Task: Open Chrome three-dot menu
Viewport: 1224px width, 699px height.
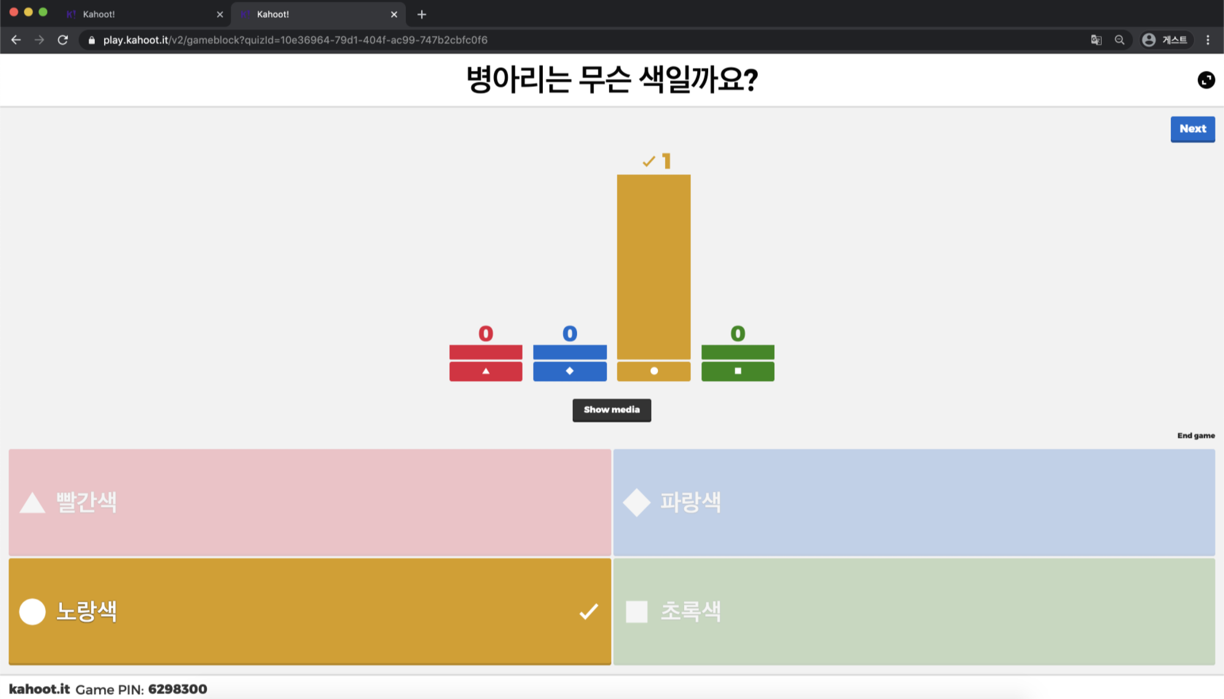Action: click(x=1207, y=40)
